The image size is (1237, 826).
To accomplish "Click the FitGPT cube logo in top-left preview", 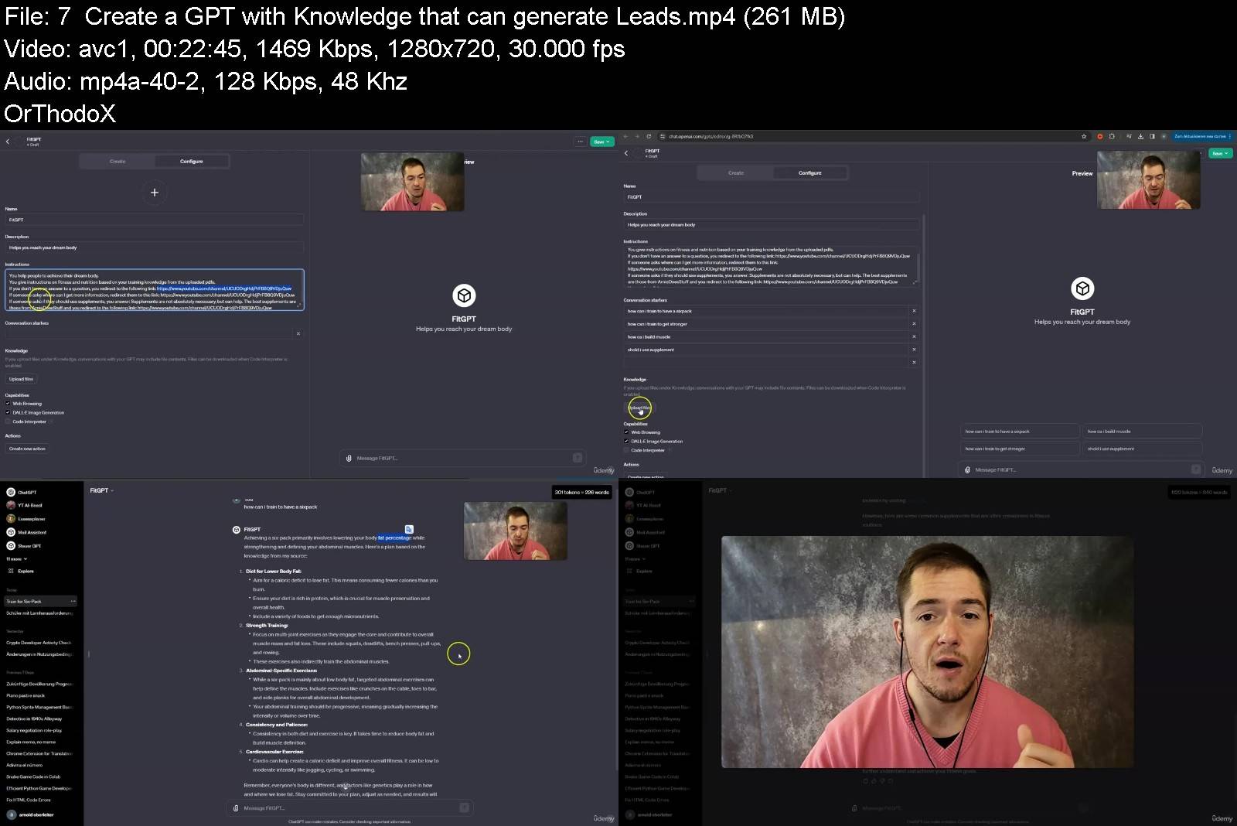I will click(464, 295).
